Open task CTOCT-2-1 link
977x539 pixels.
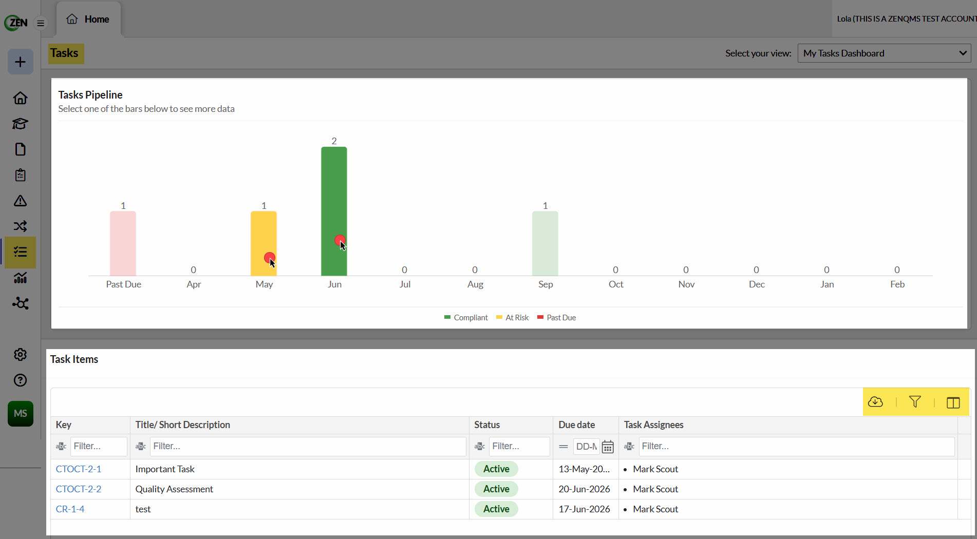click(x=79, y=469)
